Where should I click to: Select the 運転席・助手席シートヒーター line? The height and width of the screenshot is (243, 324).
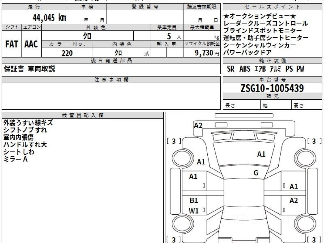(266, 38)
